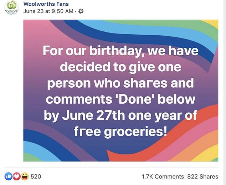This screenshot has height=185, width=226.
Task: Click the 'decided to give one' image line
Action: click(x=121, y=67)
